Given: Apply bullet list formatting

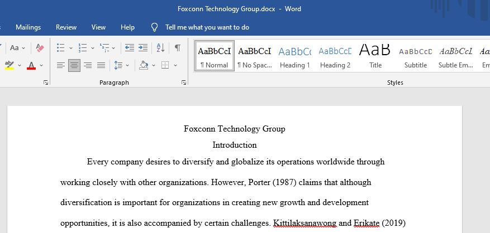Looking at the screenshot, I should tap(61, 48).
